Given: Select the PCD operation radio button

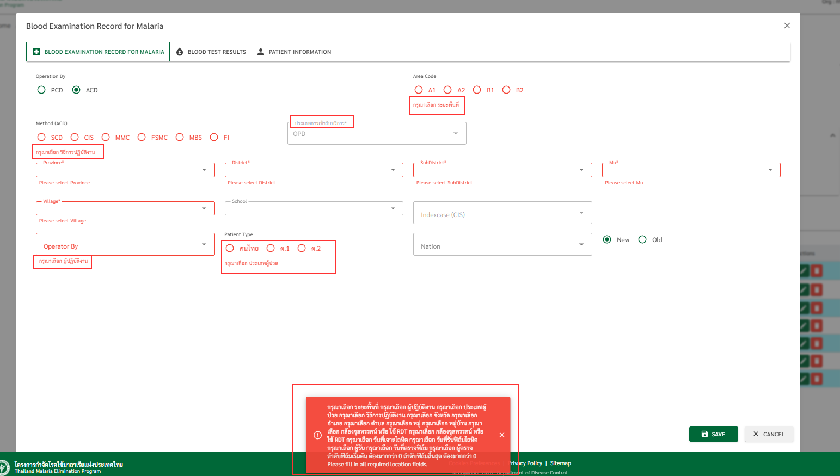Looking at the screenshot, I should click(x=41, y=90).
